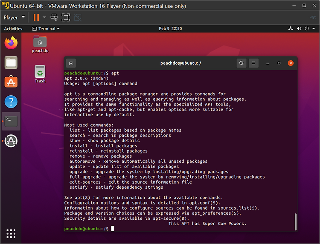Image resolution: width=320 pixels, height=244 pixels.
Task: Expand the VMware power options arrow
Action: tap(44, 17)
